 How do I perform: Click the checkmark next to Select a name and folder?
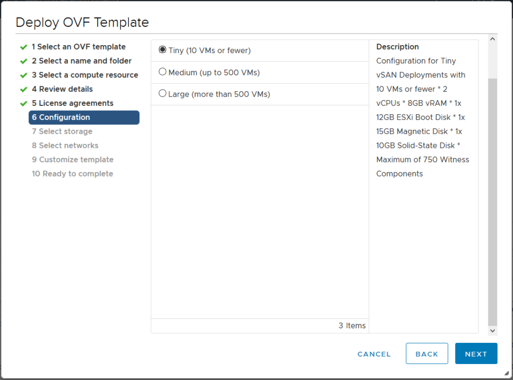point(23,61)
